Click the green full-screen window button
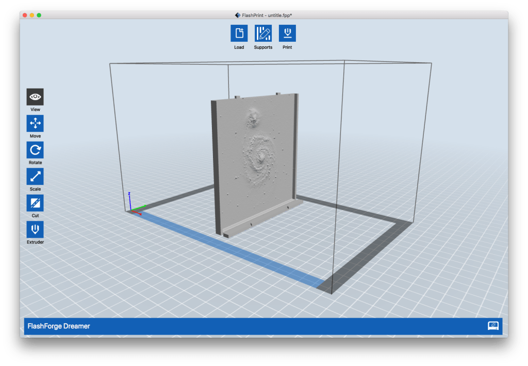Image resolution: width=528 pixels, height=366 pixels. (x=38, y=16)
